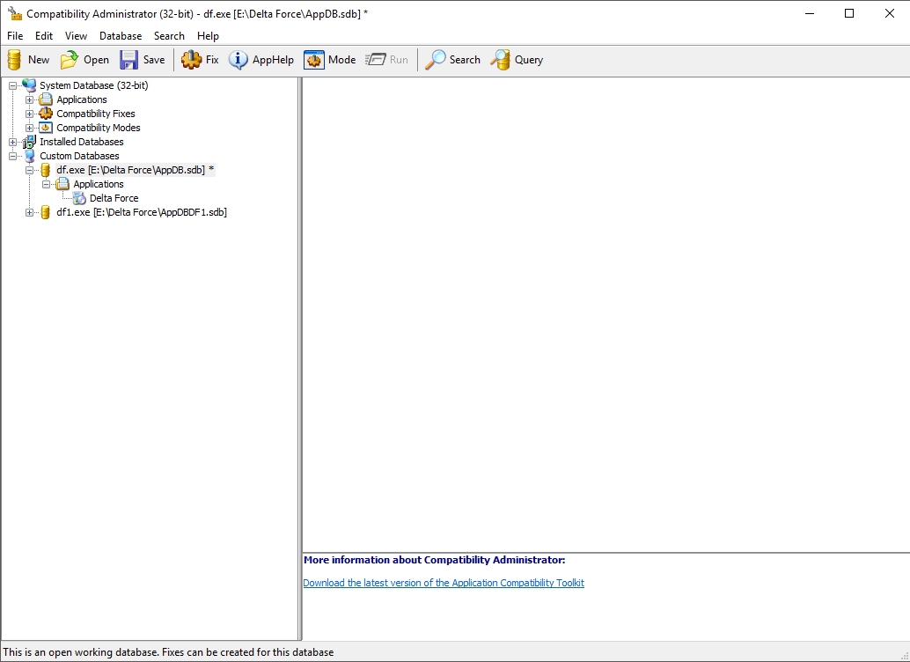The image size is (910, 662).
Task: Expand the system Applications node
Action: (x=30, y=99)
